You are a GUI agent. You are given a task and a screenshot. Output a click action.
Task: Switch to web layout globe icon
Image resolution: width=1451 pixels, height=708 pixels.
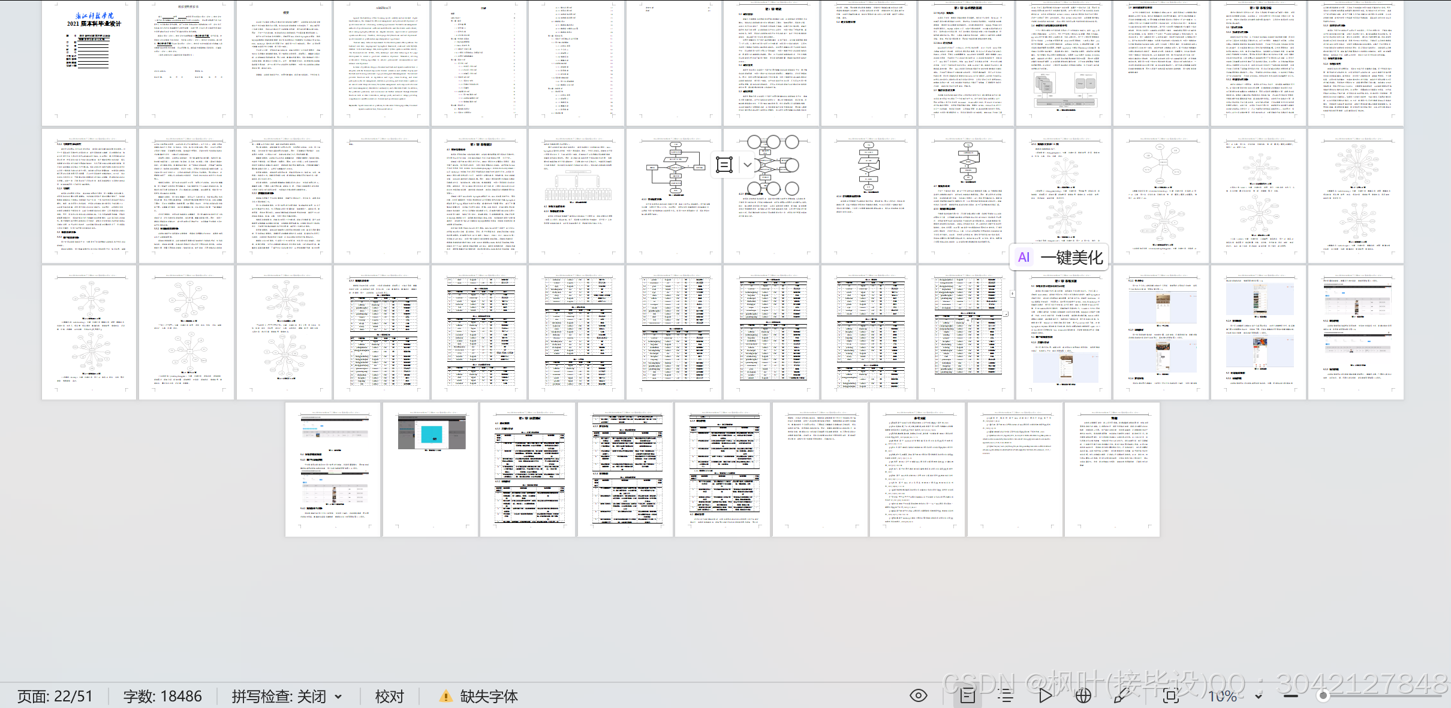pos(1083,695)
